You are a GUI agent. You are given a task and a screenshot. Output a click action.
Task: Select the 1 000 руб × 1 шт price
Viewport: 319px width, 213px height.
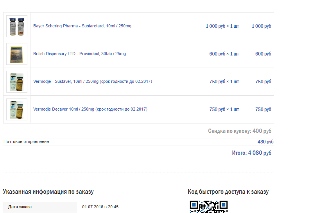[x=222, y=26]
